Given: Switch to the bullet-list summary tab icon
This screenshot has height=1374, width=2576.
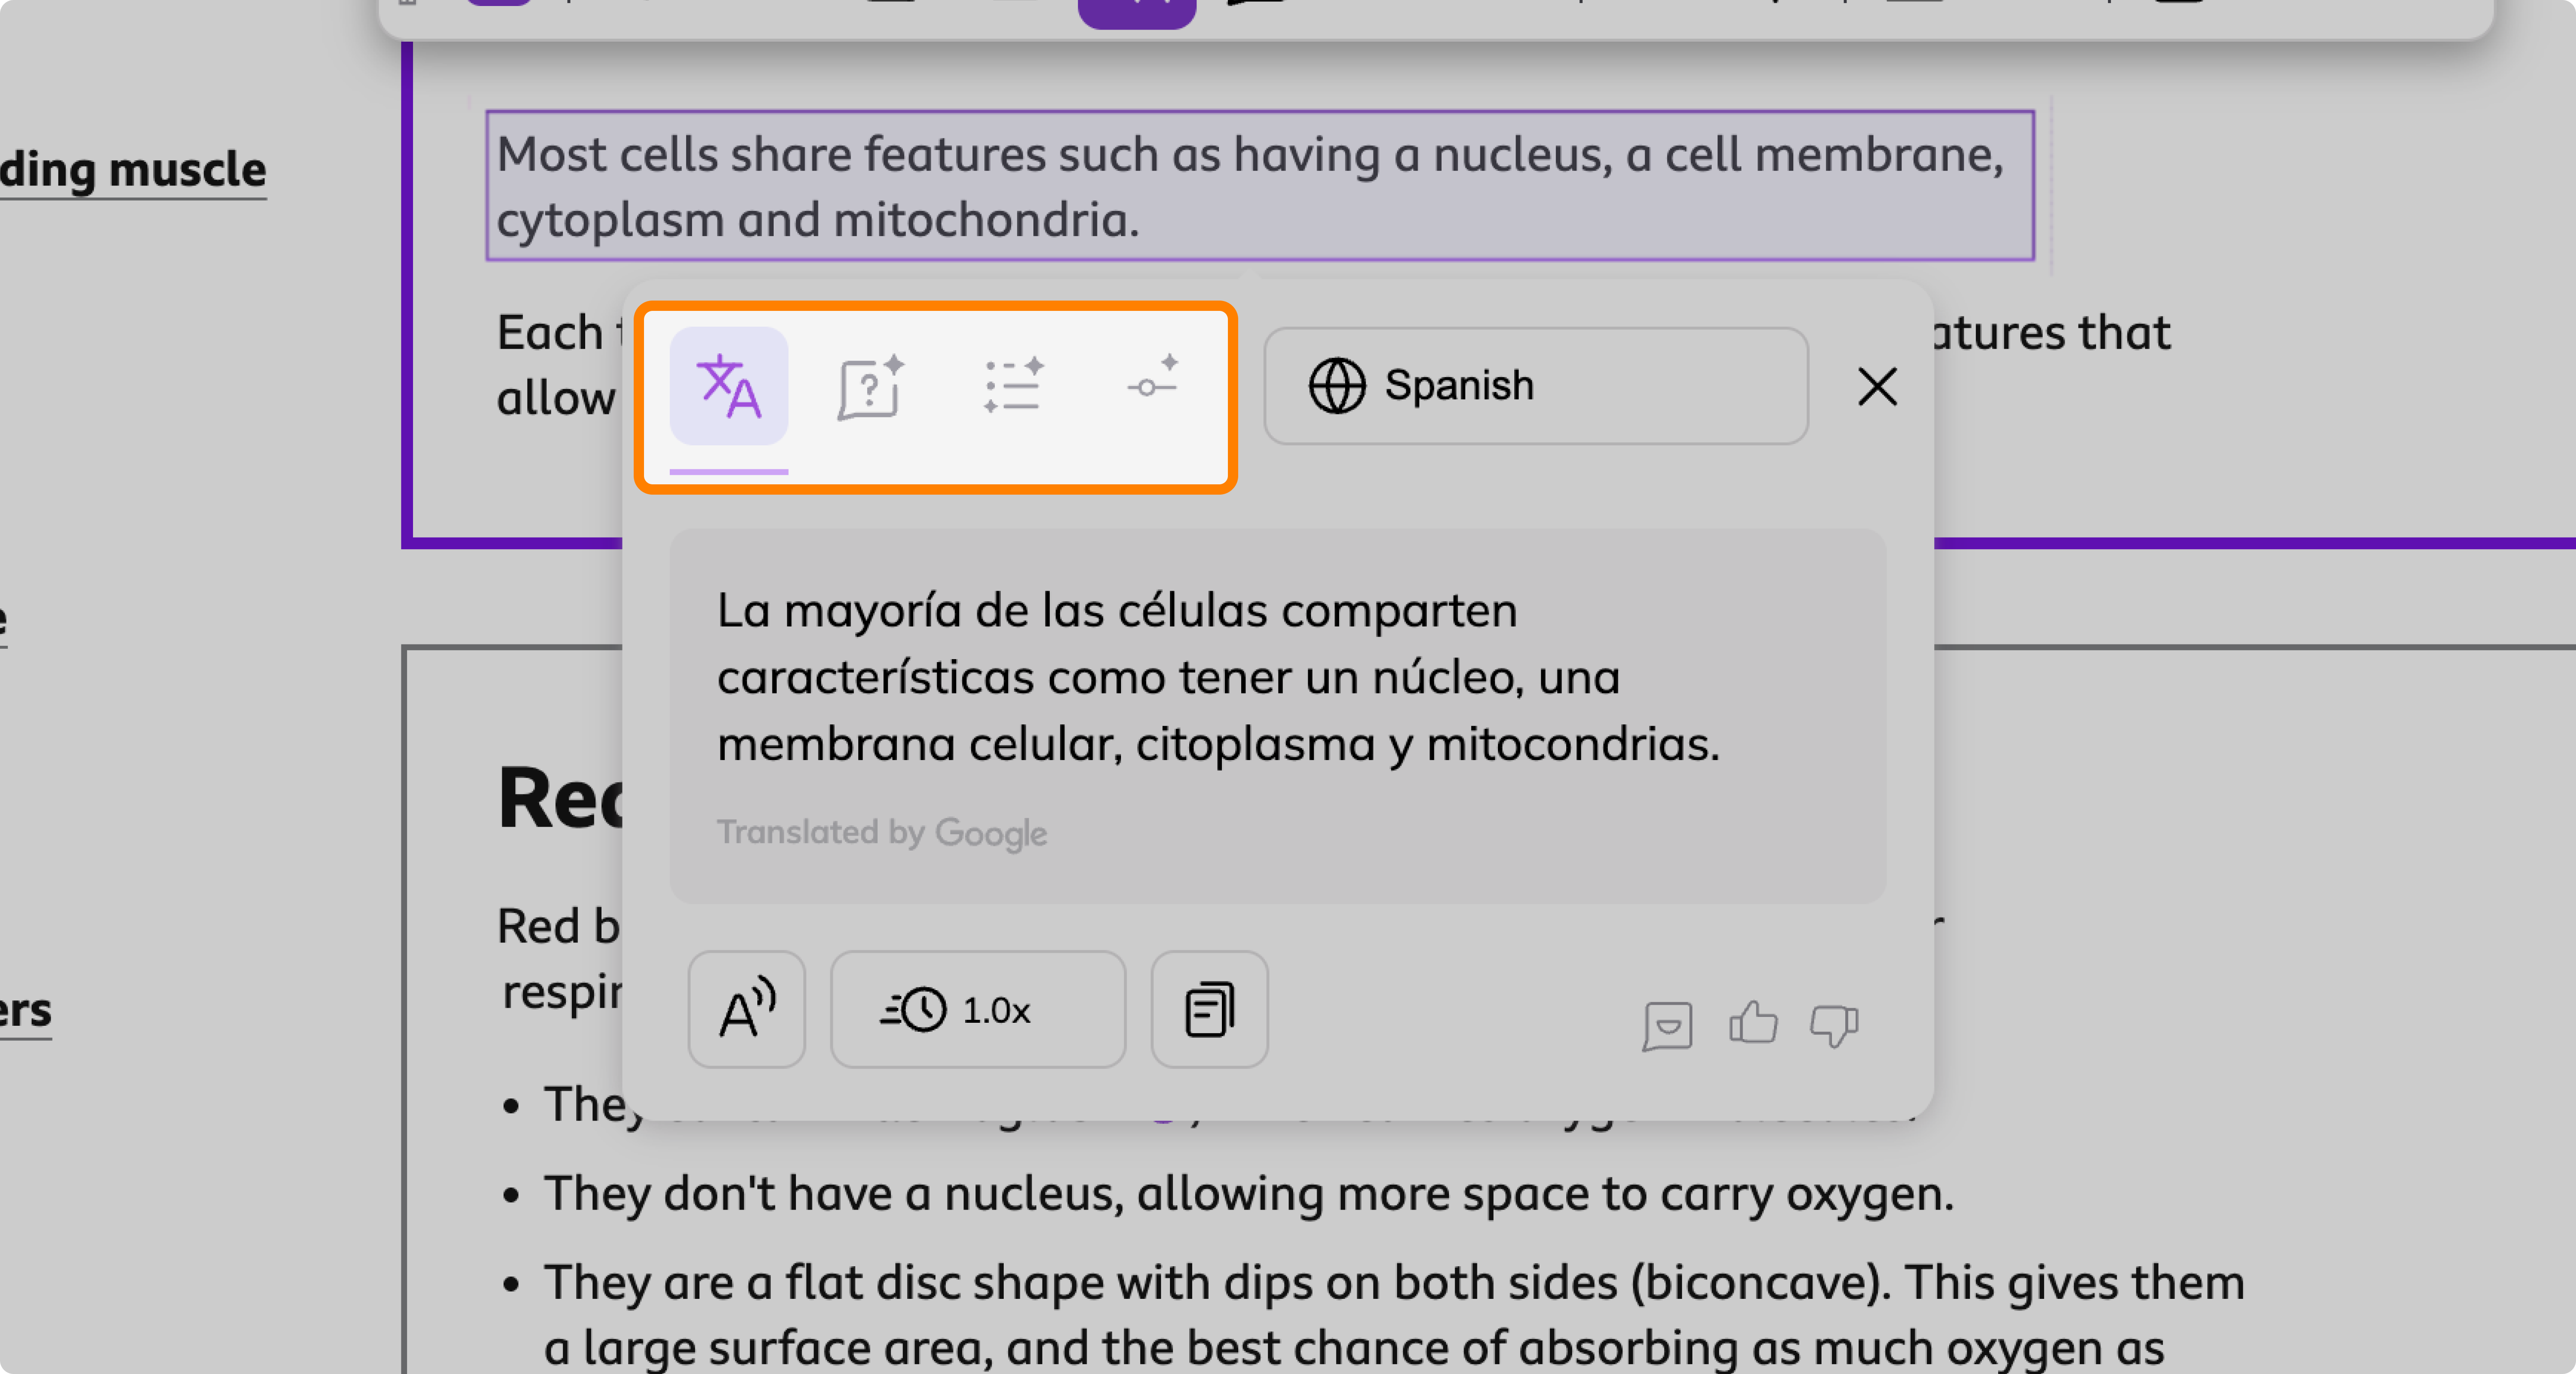Looking at the screenshot, I should [1012, 386].
